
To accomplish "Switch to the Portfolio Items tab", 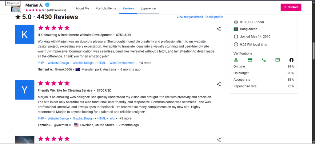I will (106, 8).
